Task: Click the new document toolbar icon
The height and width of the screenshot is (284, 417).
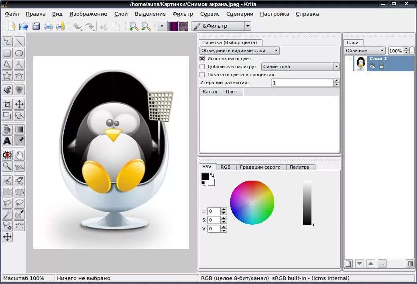Action: (11, 26)
